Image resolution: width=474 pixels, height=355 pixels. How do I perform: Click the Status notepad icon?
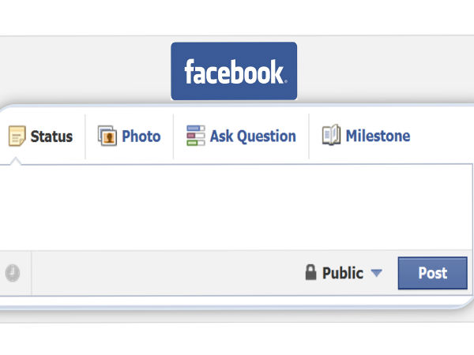click(x=17, y=136)
